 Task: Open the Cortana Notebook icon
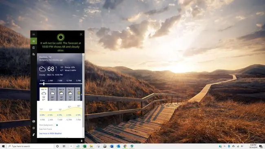coord(33,48)
